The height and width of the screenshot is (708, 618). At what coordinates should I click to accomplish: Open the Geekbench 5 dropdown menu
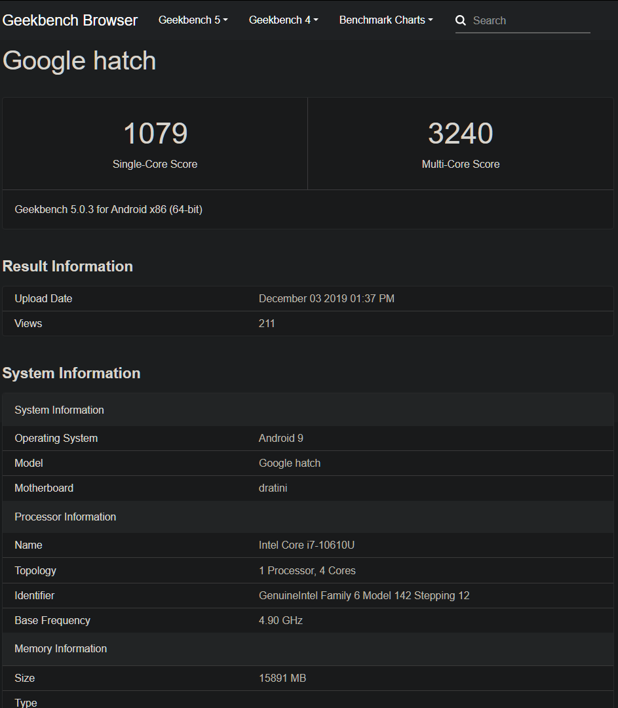[x=193, y=20]
